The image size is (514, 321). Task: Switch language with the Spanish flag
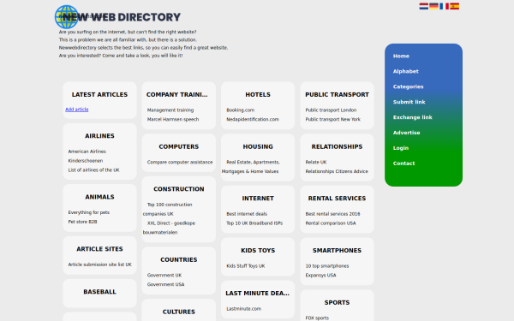coord(454,6)
